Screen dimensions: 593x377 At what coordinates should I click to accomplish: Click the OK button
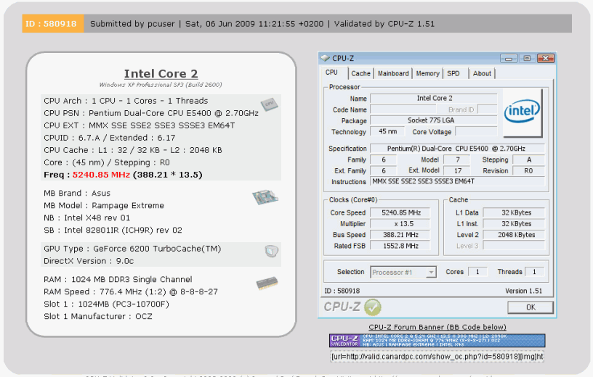(x=531, y=307)
